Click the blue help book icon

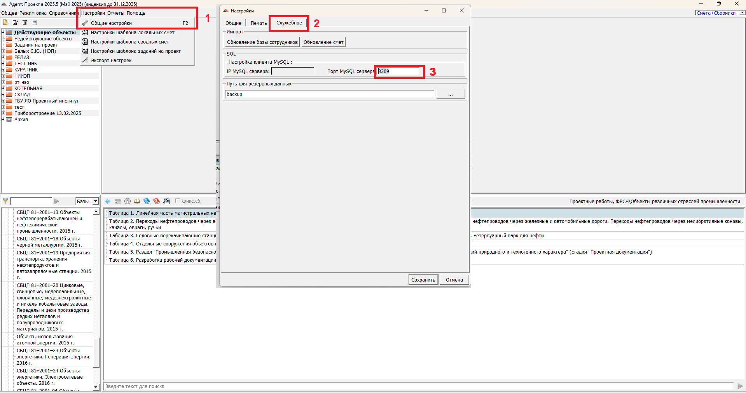[147, 201]
